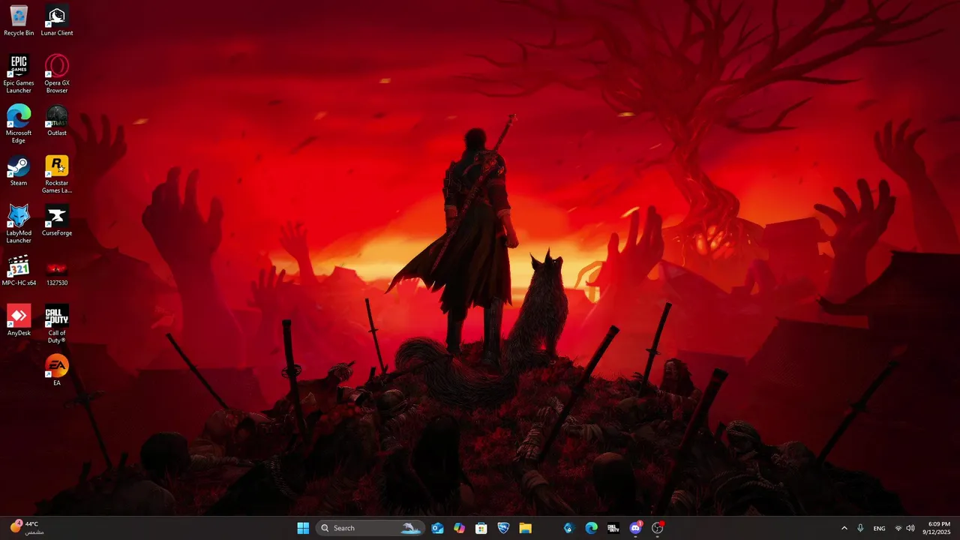Image resolution: width=960 pixels, height=540 pixels.
Task: Select the Microsoft Edge desktop shortcut
Action: point(19,124)
